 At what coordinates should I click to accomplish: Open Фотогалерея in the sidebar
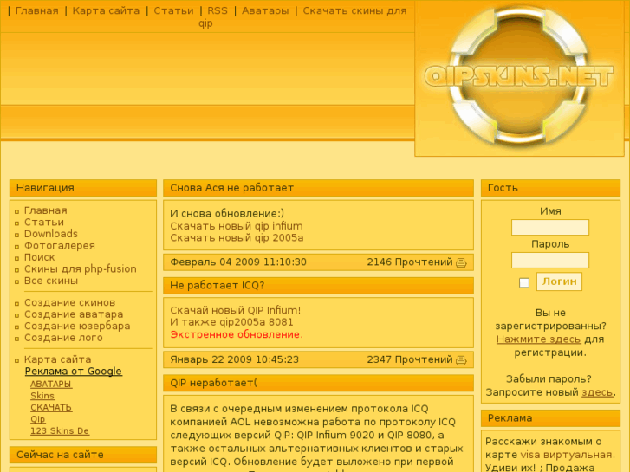(x=60, y=245)
